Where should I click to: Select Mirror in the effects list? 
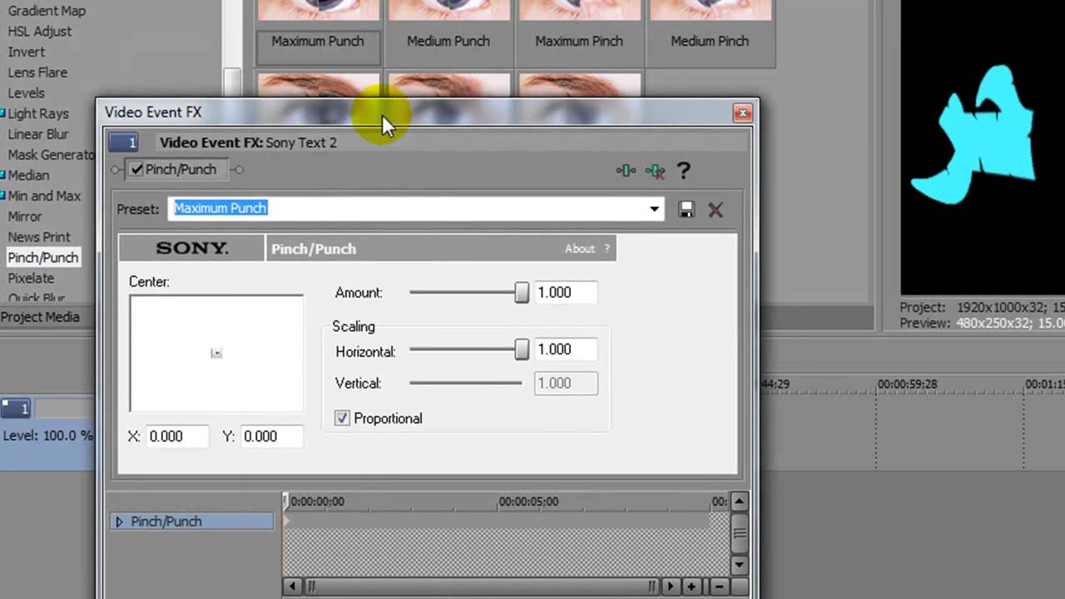coord(25,216)
